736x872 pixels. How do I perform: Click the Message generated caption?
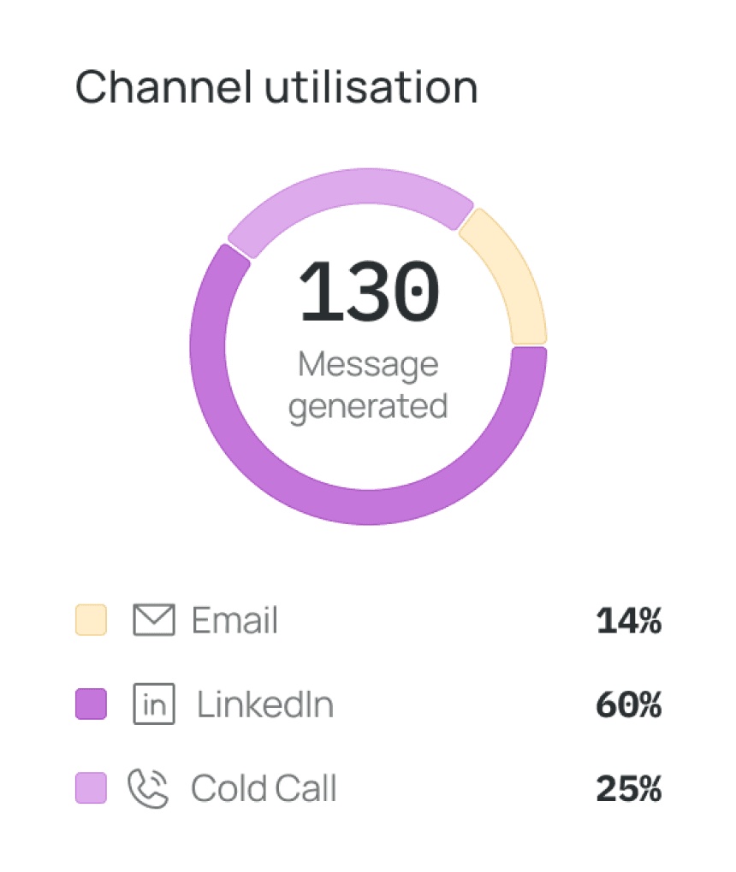(368, 386)
